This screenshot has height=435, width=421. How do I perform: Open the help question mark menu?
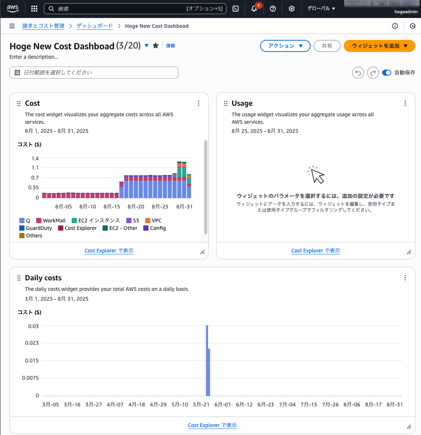tap(273, 9)
